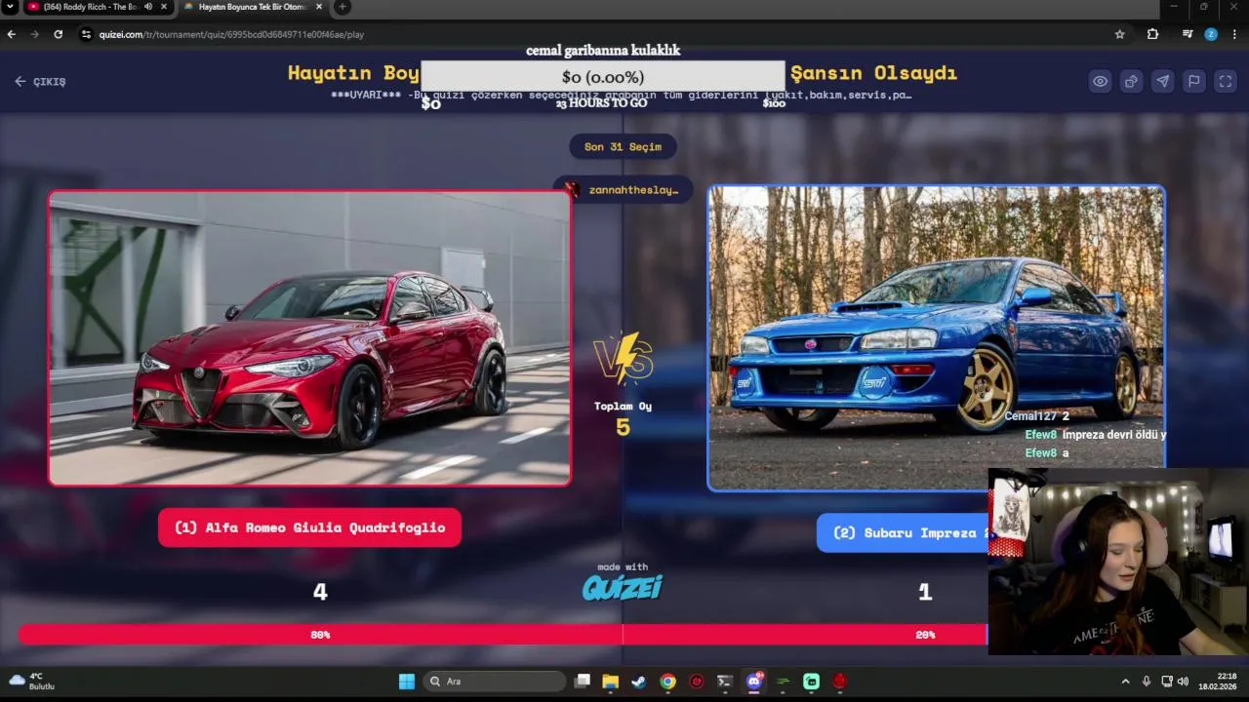Open the Chrome profile avatar
Image resolution: width=1249 pixels, height=702 pixels.
tap(1211, 34)
